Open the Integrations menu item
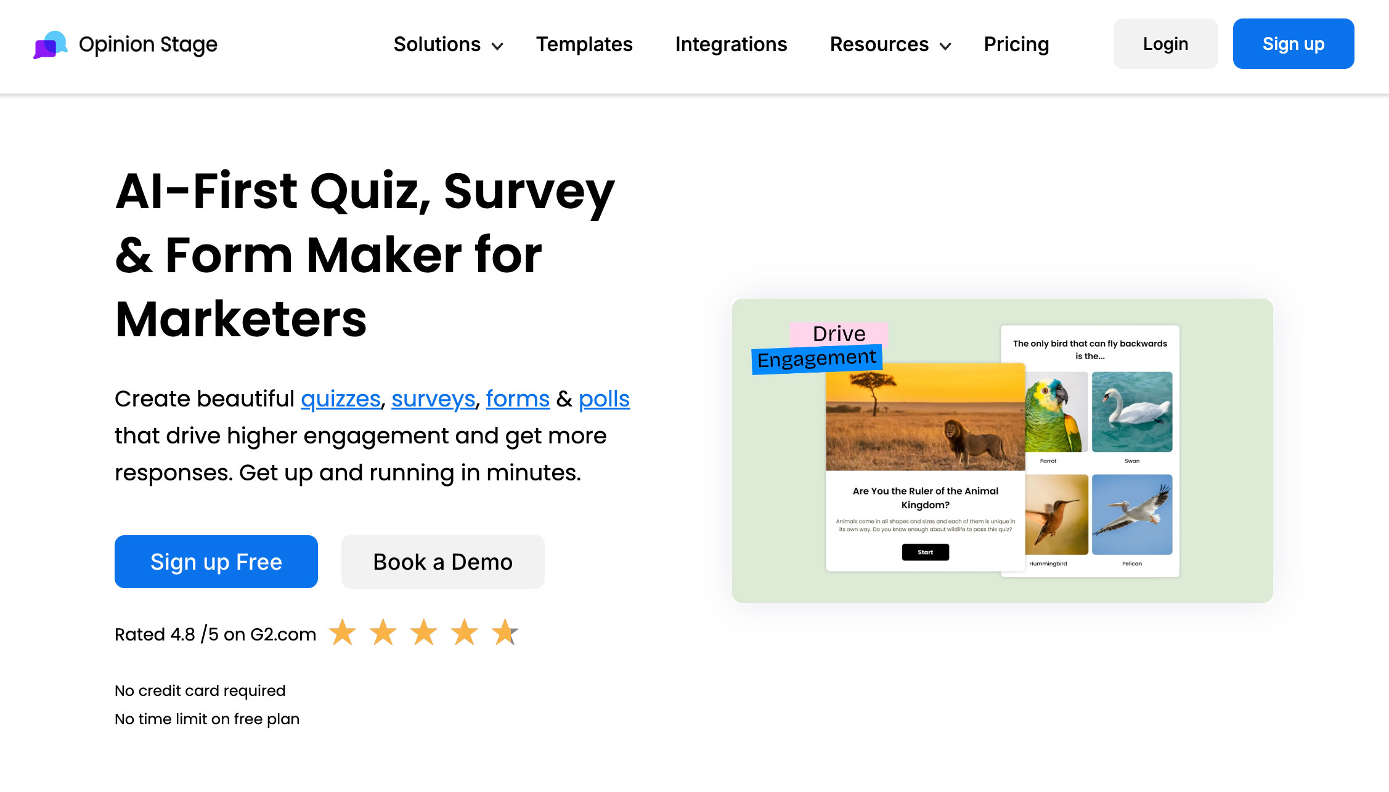Image resolution: width=1389 pixels, height=792 pixels. tap(731, 44)
